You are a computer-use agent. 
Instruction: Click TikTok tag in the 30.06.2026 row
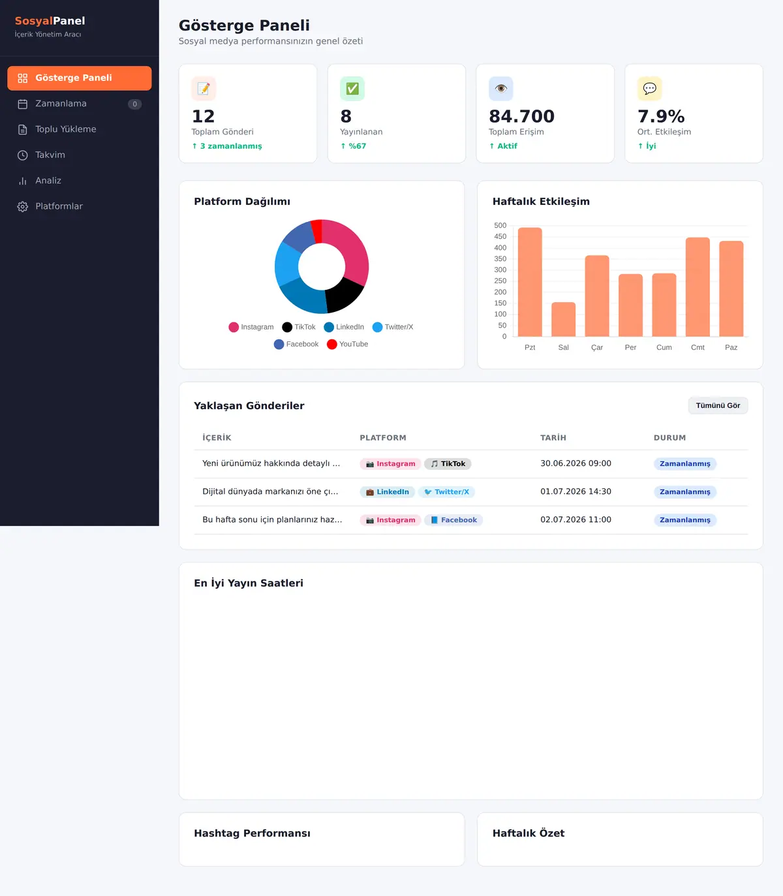tap(448, 464)
